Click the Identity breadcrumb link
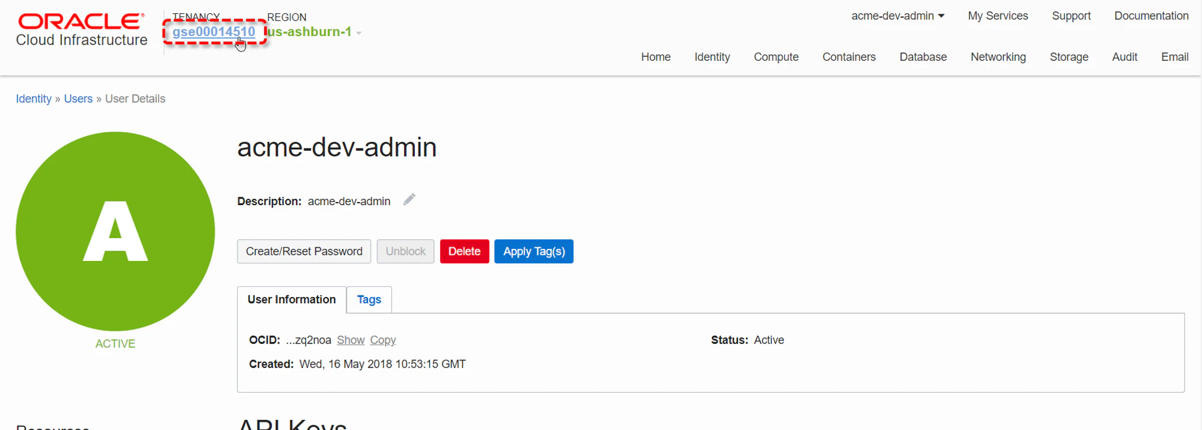This screenshot has width=1202, height=430. point(34,99)
